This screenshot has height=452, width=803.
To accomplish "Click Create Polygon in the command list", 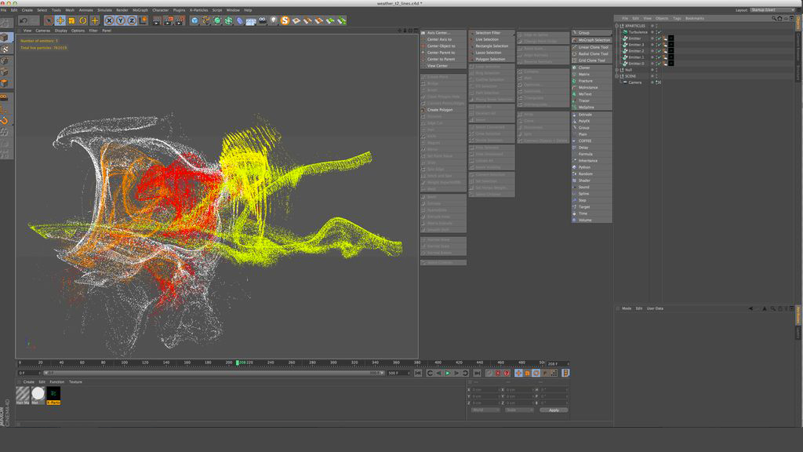I will point(440,110).
